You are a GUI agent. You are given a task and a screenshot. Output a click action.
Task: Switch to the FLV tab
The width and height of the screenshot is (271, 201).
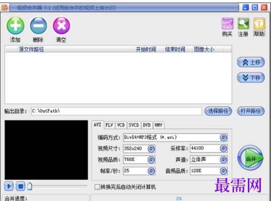pos(109,125)
